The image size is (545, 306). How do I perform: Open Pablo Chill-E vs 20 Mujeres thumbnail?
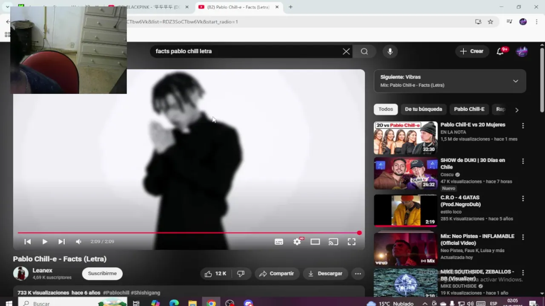click(405, 138)
